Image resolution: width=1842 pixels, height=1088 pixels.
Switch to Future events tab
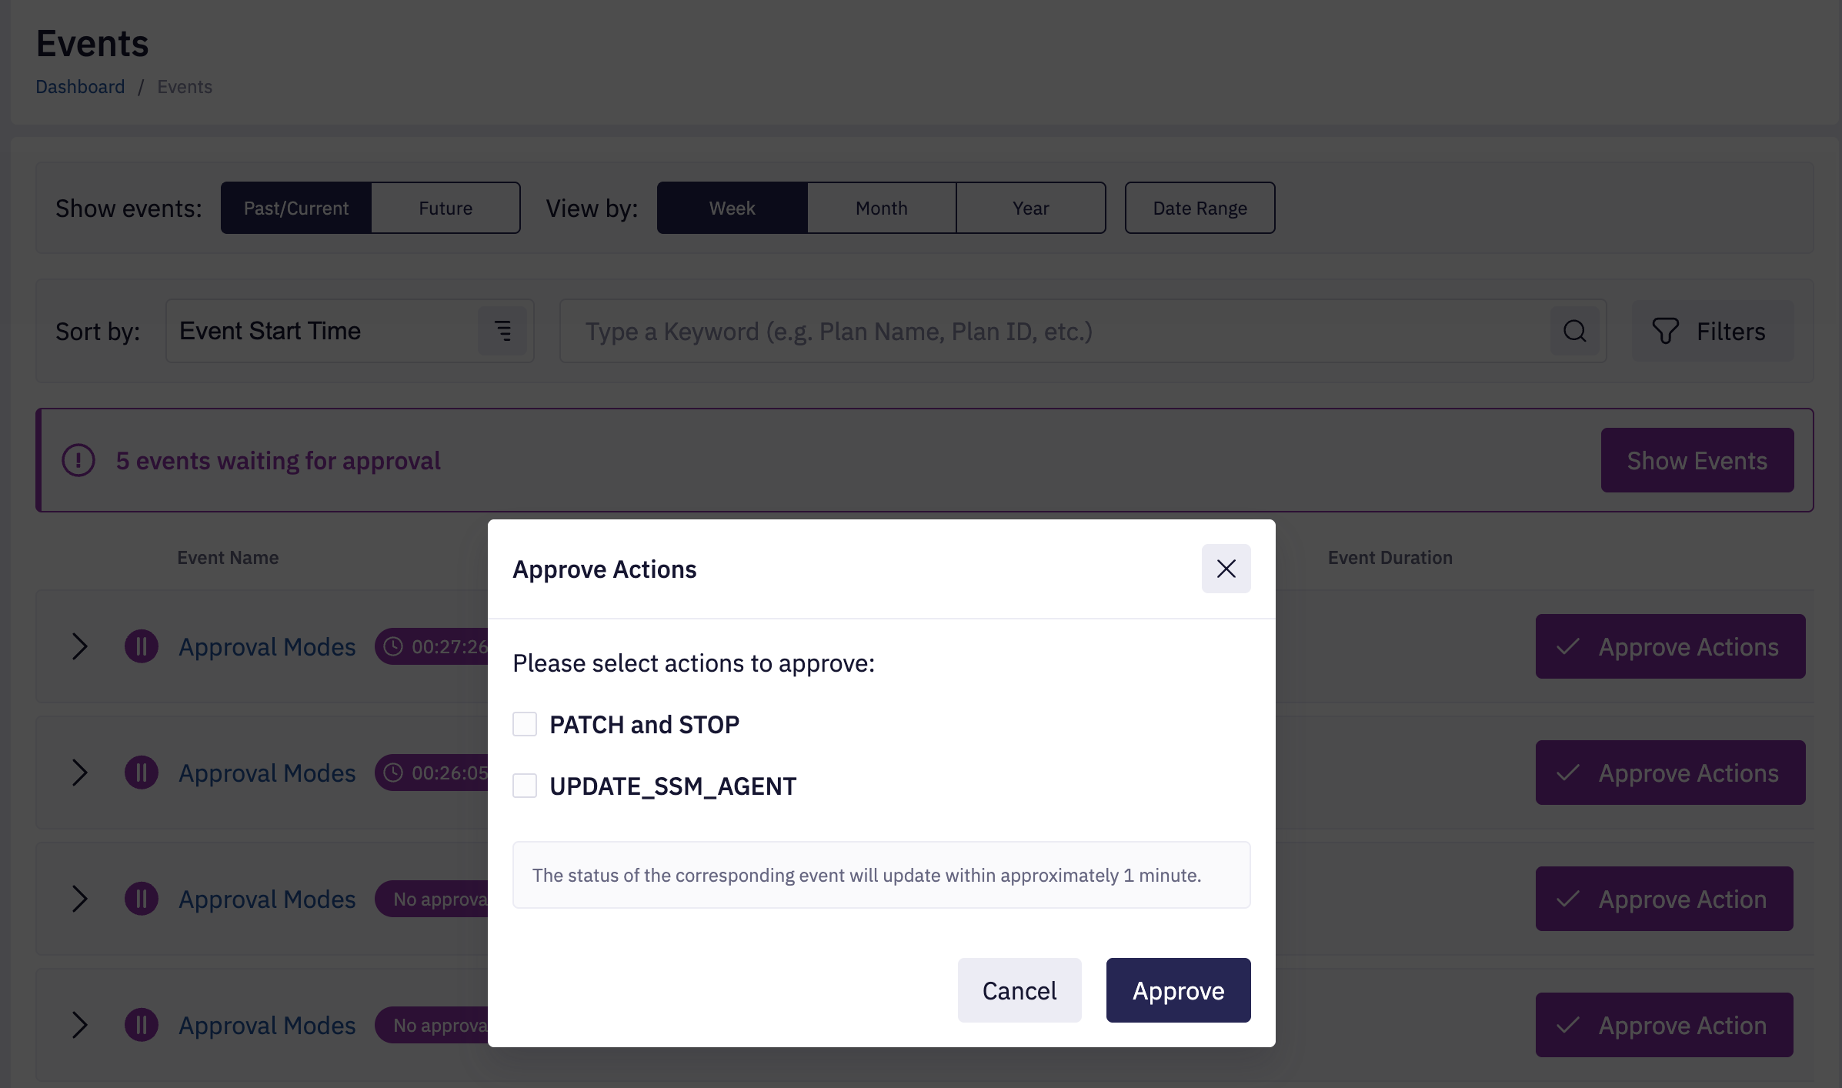tap(445, 208)
